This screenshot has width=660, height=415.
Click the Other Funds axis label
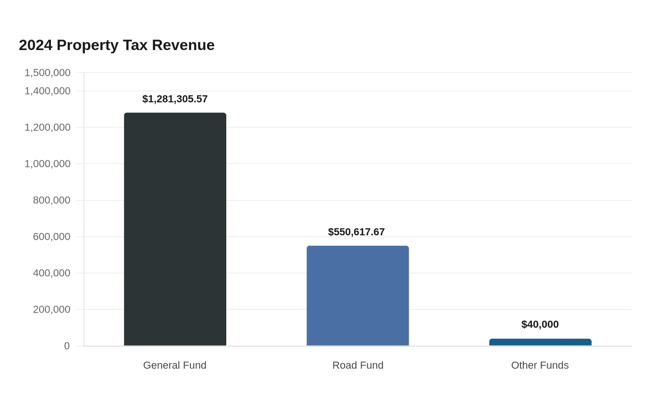pyautogui.click(x=540, y=365)
